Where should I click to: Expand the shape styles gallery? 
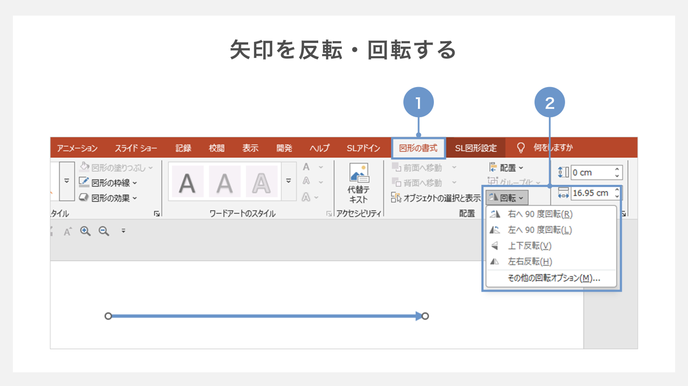(x=67, y=181)
